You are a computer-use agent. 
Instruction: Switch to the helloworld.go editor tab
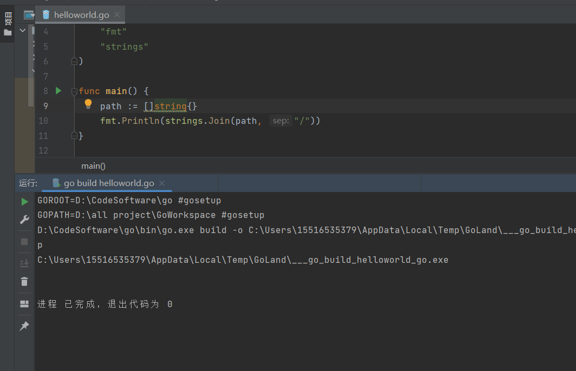click(81, 15)
